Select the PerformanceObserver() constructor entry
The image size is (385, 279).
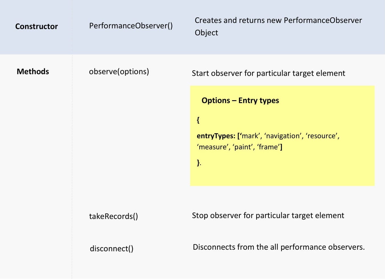point(131,26)
